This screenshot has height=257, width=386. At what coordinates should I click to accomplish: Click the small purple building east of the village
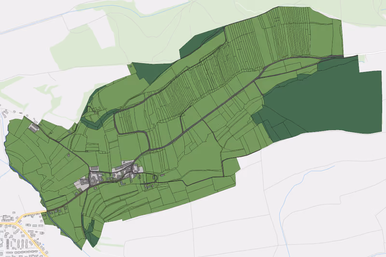(x=162, y=176)
